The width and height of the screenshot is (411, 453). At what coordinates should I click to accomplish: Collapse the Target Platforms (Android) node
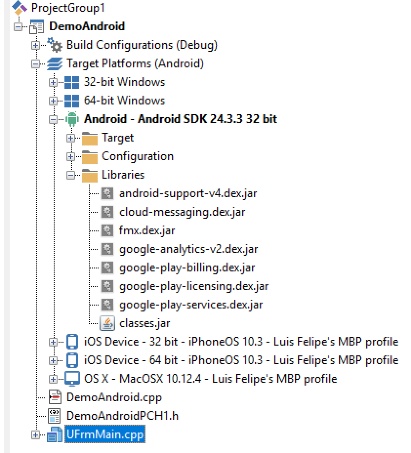pos(36,64)
